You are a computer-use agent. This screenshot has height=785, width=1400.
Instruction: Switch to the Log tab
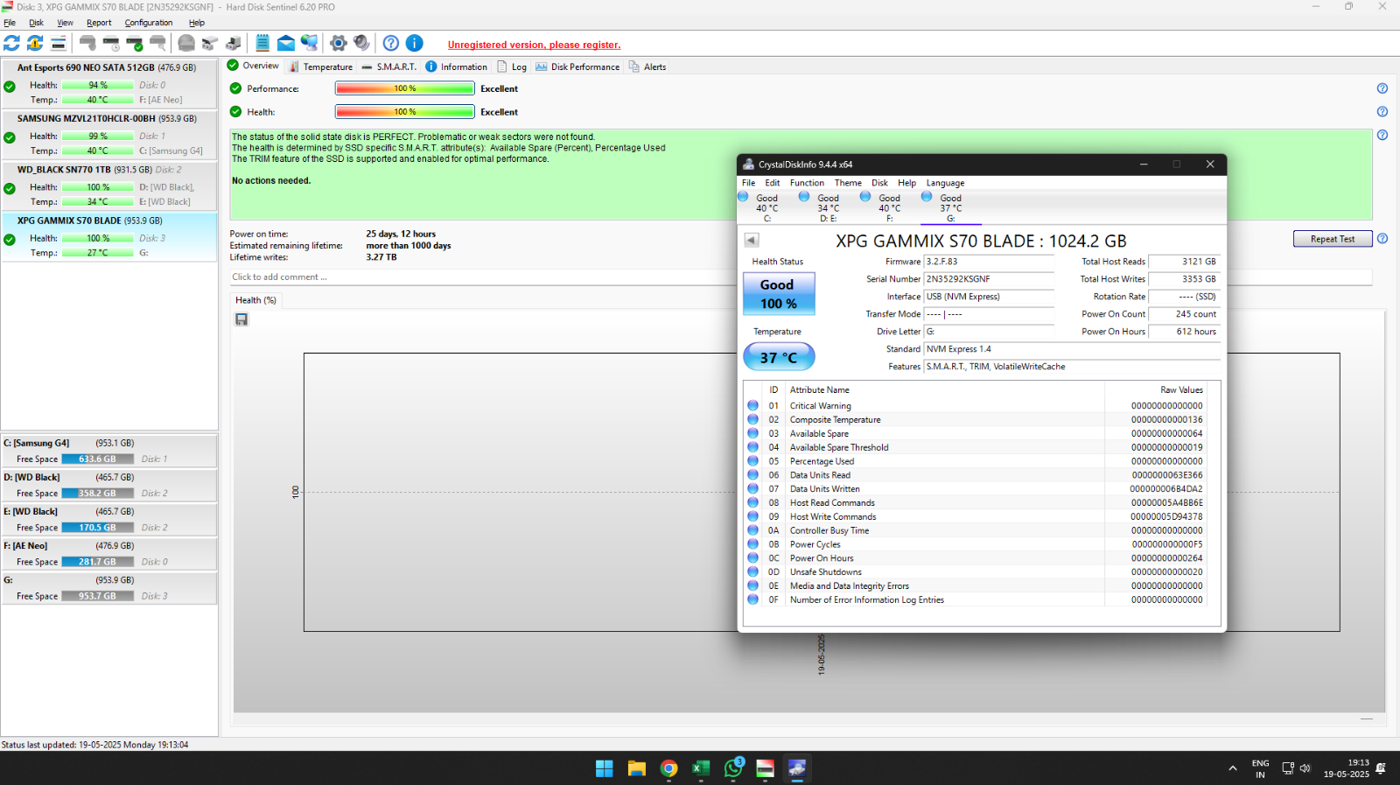(x=512, y=67)
